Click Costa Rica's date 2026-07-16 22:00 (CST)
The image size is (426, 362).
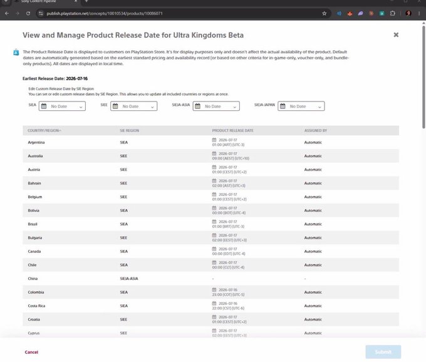pos(228,306)
